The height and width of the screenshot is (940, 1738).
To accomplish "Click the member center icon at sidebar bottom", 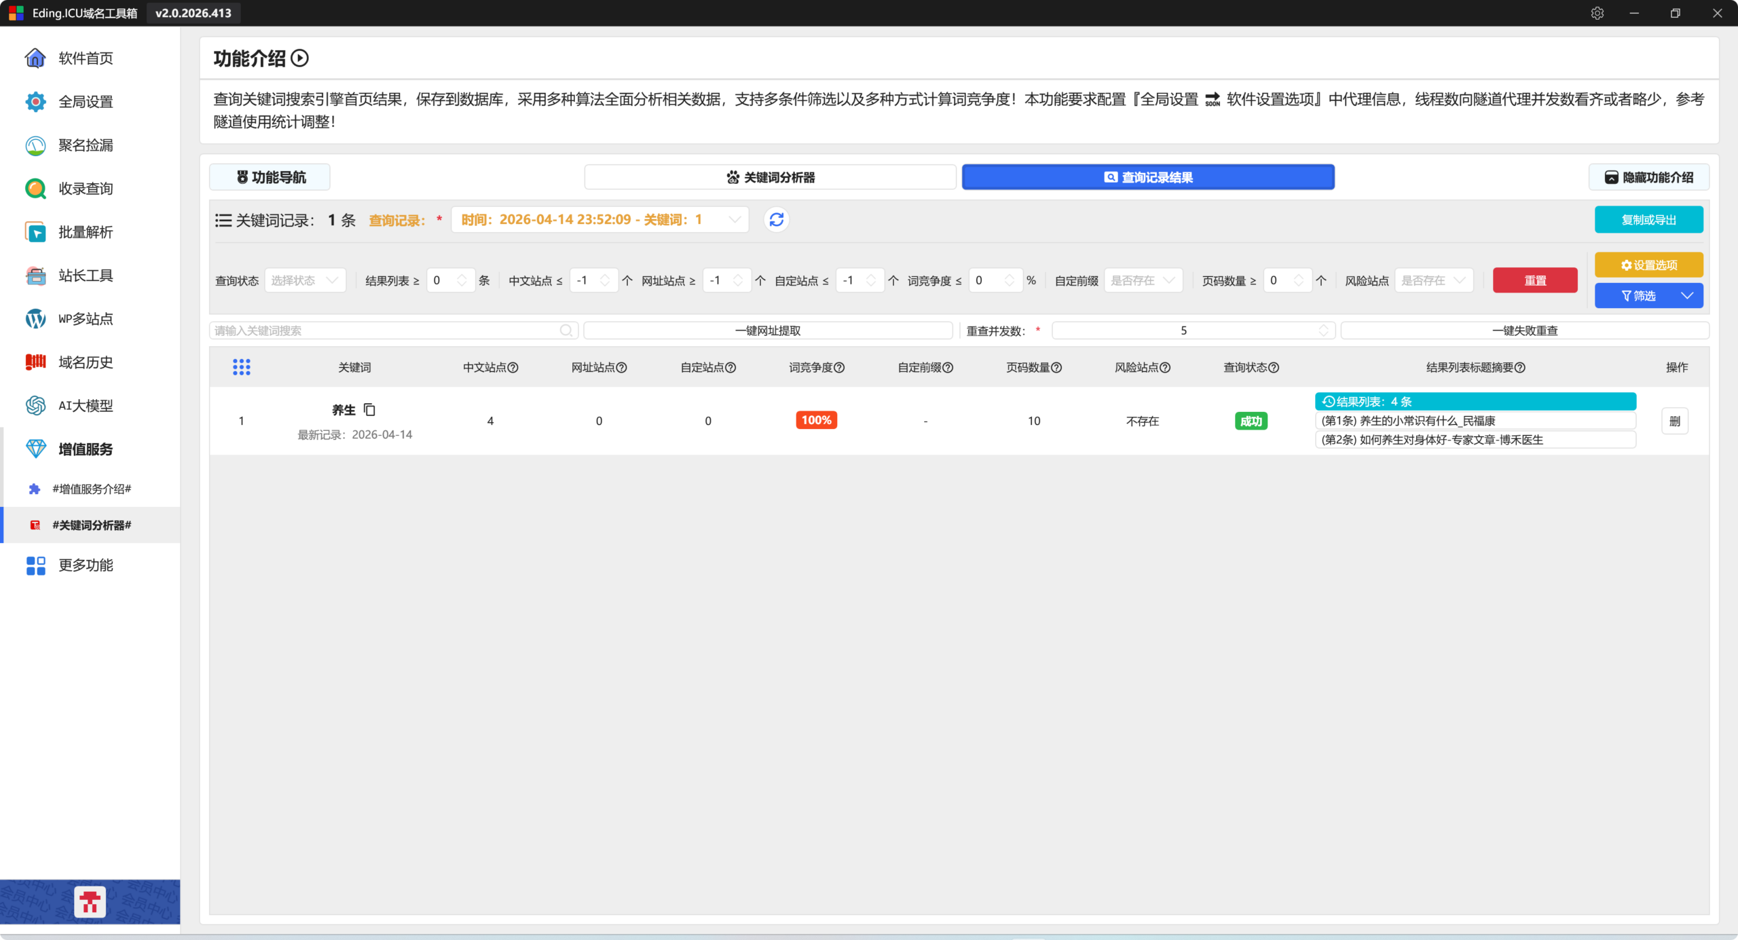I will pyautogui.click(x=90, y=902).
